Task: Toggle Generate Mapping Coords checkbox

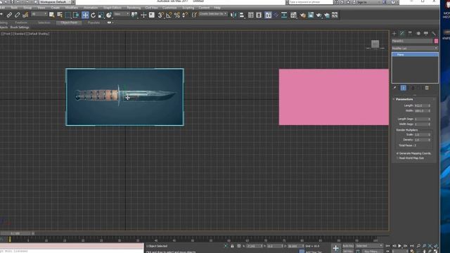Action: [x=397, y=153]
